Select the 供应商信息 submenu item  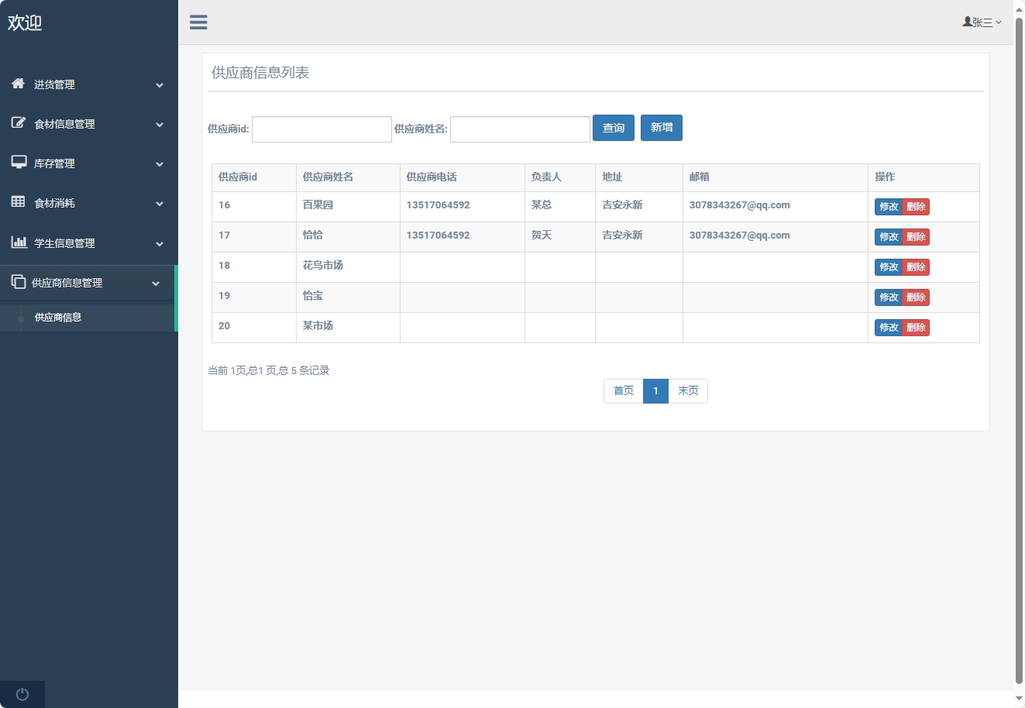pyautogui.click(x=58, y=318)
